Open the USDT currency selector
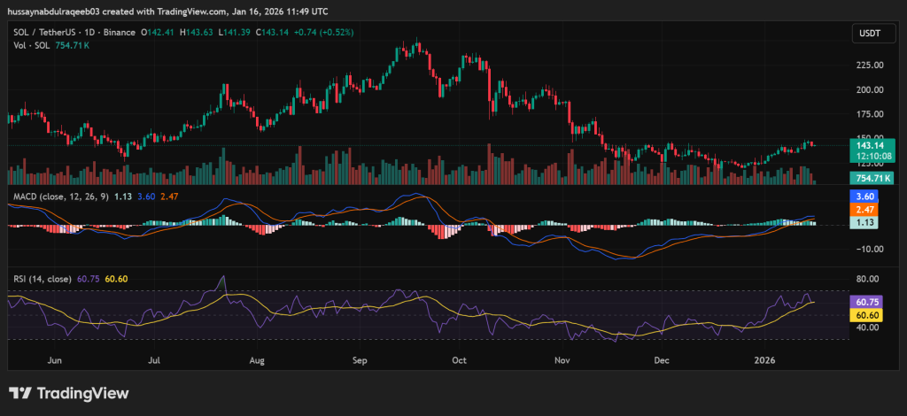 (x=865, y=33)
